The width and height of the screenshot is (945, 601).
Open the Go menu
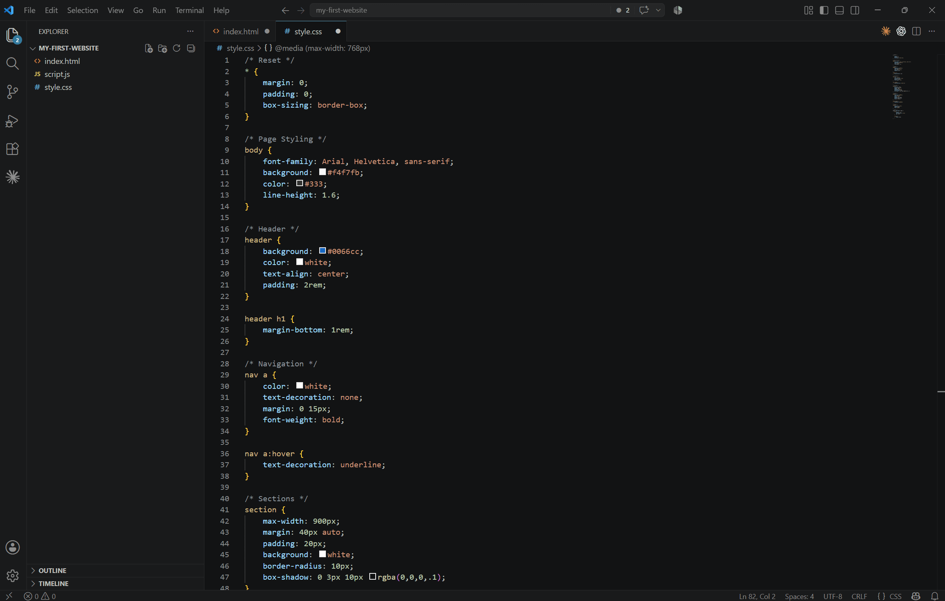pyautogui.click(x=138, y=10)
